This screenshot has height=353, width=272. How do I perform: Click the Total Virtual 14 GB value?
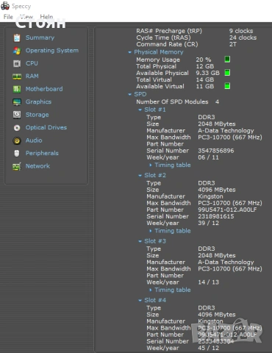205,79
